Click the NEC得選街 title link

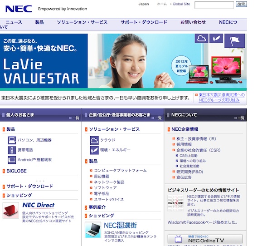click(121, 225)
